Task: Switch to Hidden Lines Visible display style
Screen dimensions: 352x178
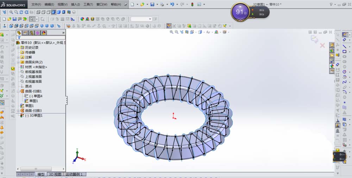Action: pos(43,12)
